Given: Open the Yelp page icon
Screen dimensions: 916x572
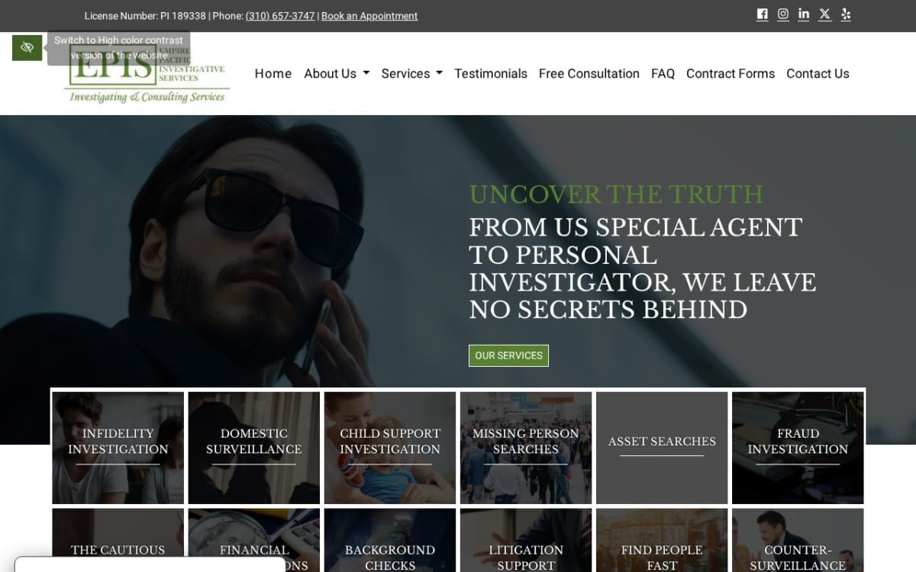Looking at the screenshot, I should pos(845,14).
